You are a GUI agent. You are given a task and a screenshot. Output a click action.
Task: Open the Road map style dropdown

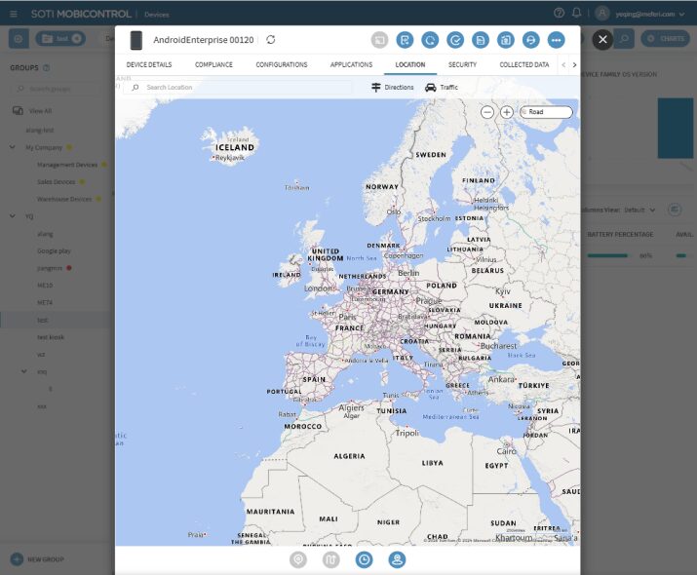click(x=546, y=112)
